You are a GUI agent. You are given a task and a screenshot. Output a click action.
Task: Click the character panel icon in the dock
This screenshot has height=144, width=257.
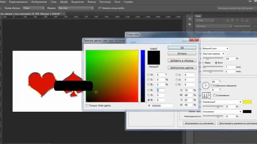click(190, 19)
